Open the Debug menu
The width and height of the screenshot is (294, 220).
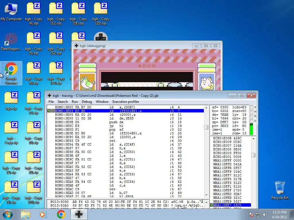[x=87, y=102]
